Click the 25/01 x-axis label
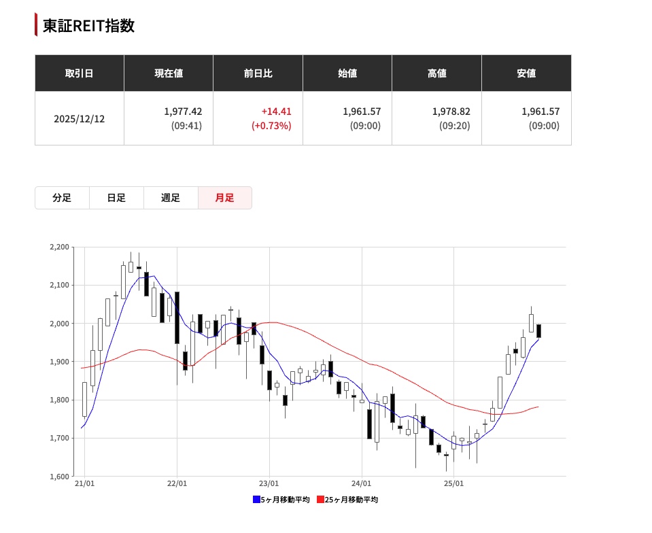The image size is (652, 533). 453,483
